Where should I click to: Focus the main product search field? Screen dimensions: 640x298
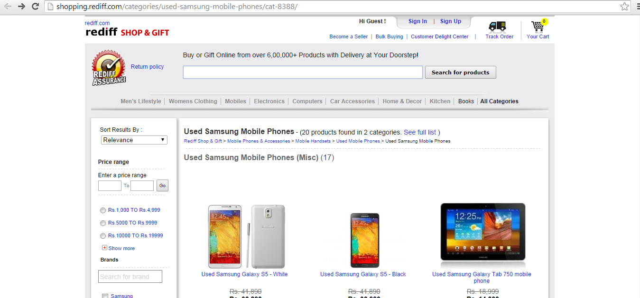(x=303, y=72)
